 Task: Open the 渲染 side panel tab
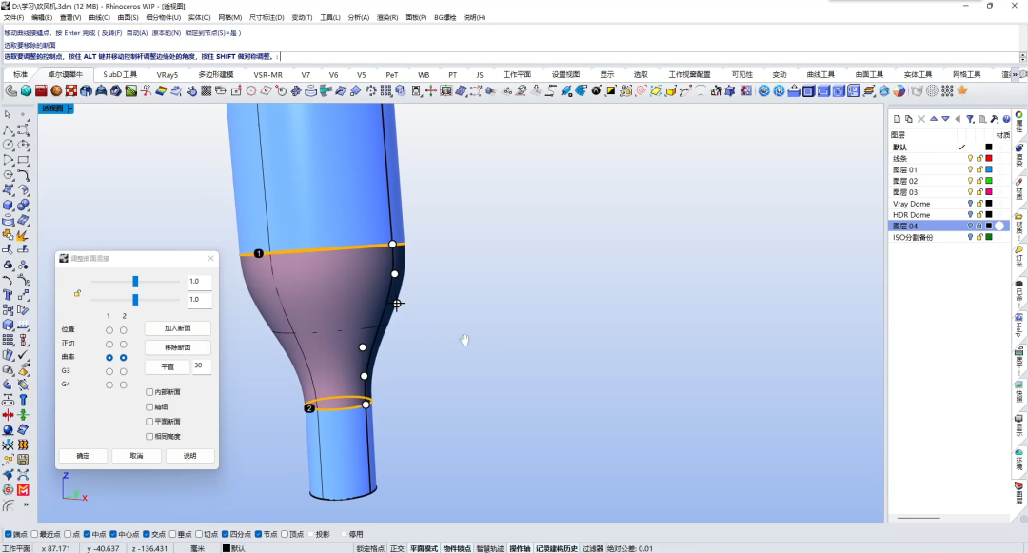pos(1019,155)
